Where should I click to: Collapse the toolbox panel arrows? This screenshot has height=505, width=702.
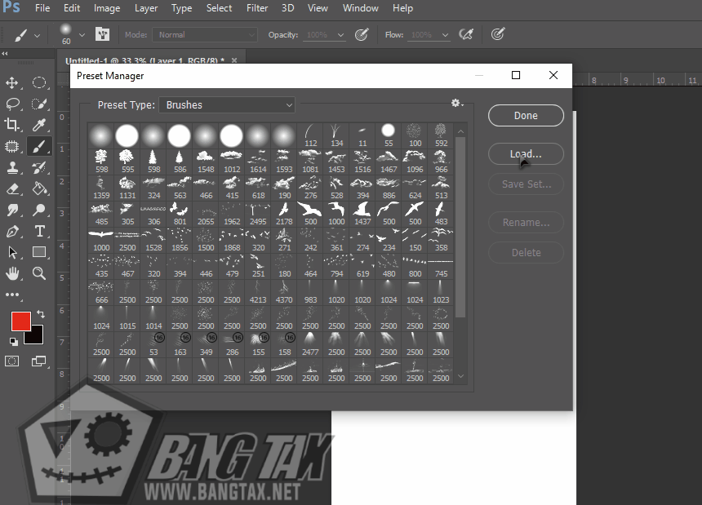[4, 53]
